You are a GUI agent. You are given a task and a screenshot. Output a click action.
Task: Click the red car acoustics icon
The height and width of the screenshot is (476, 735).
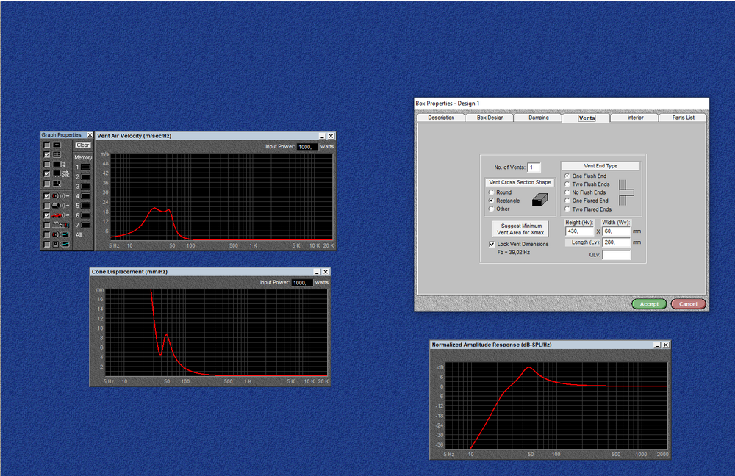click(60, 215)
